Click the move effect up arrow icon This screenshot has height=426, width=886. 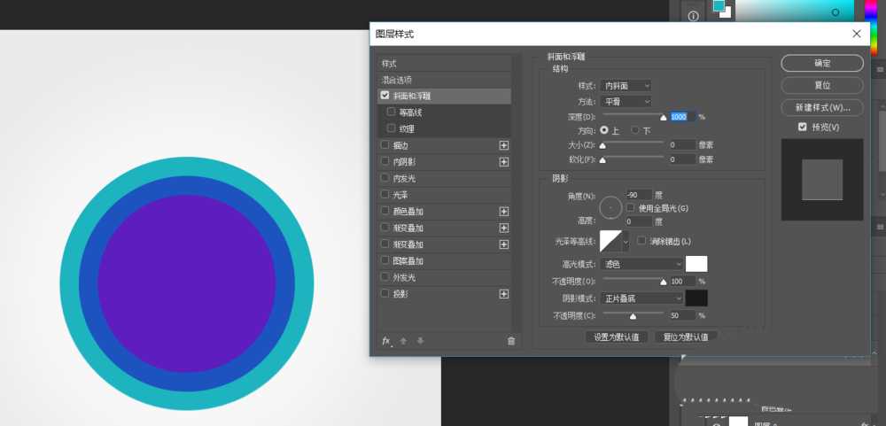[x=404, y=341]
